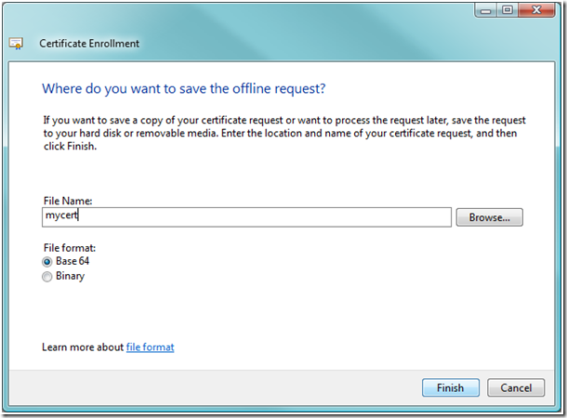Maximize the Certificate Enrollment window
Screen dimensions: 567x418
[508, 10]
